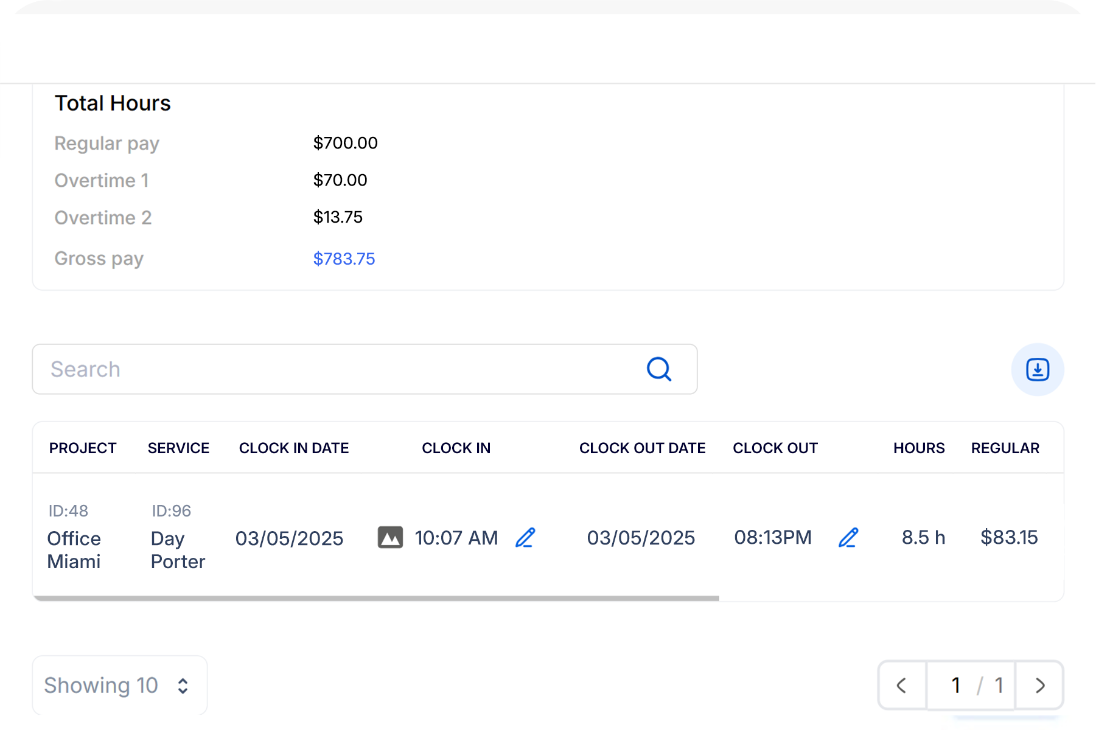Click the search magnifier icon

(x=659, y=369)
